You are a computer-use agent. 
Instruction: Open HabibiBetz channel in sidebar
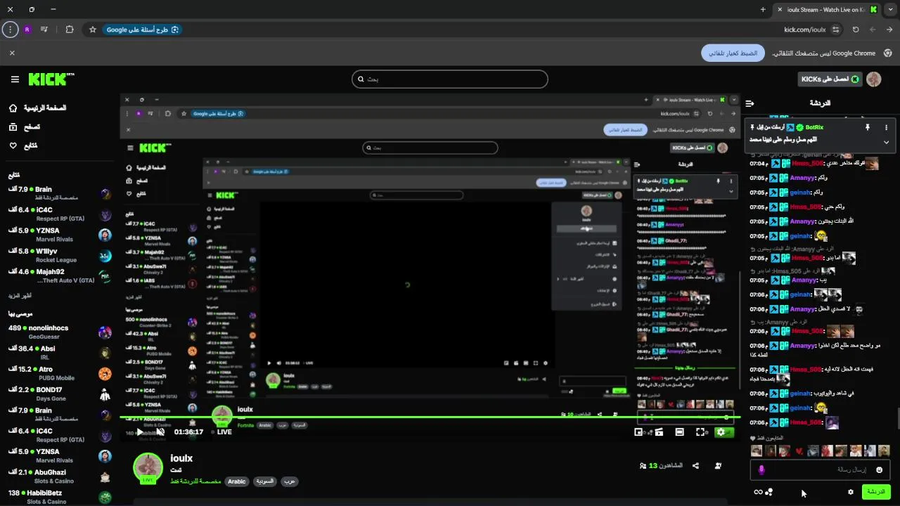tap(60, 497)
